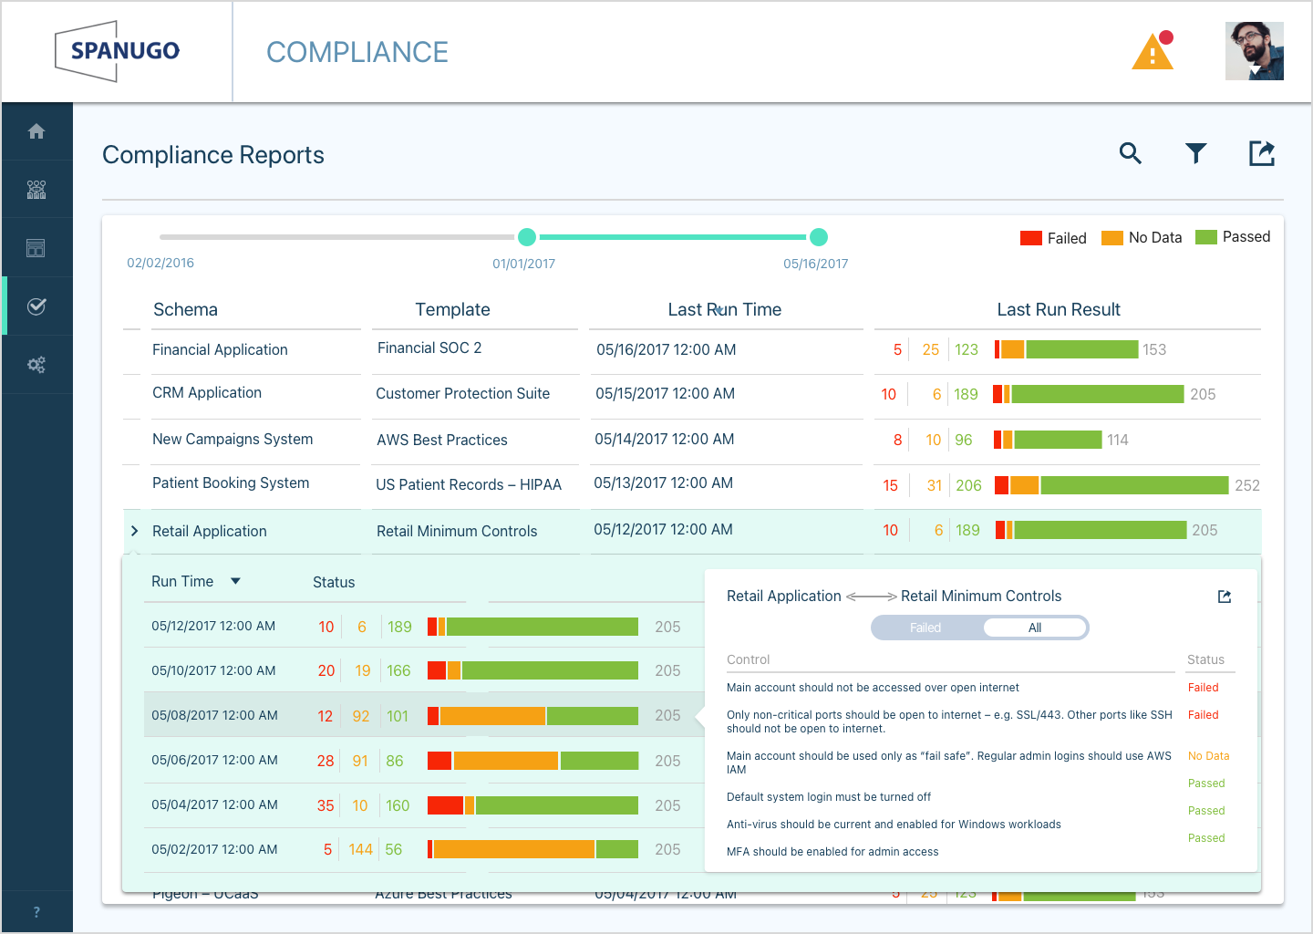Switch the control filter to All
1313x934 pixels.
click(1035, 628)
